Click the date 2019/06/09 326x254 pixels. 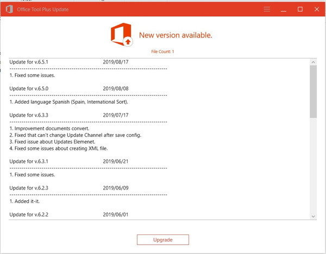116,188
